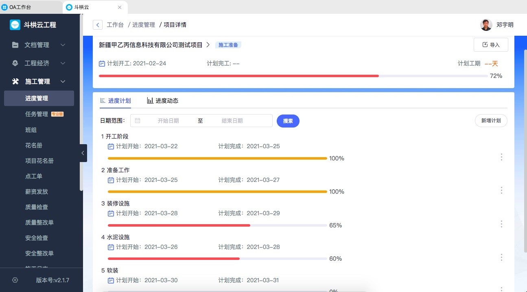Click the settings gear near version number
Viewport: 527px width, 292px height.
point(15,280)
